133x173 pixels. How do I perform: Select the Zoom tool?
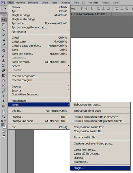click(4, 116)
